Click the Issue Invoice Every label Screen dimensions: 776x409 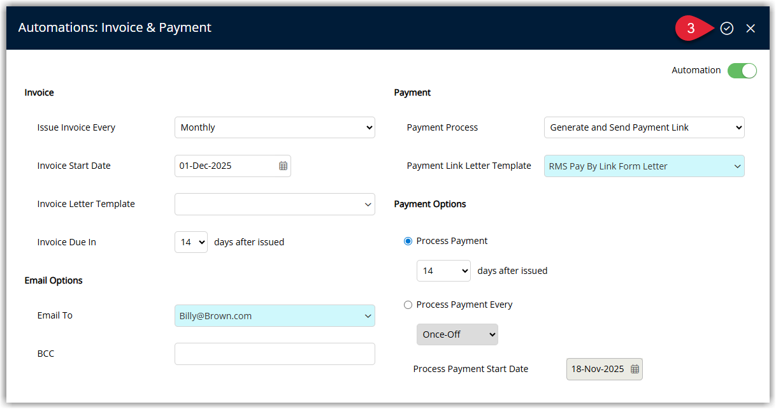(76, 127)
